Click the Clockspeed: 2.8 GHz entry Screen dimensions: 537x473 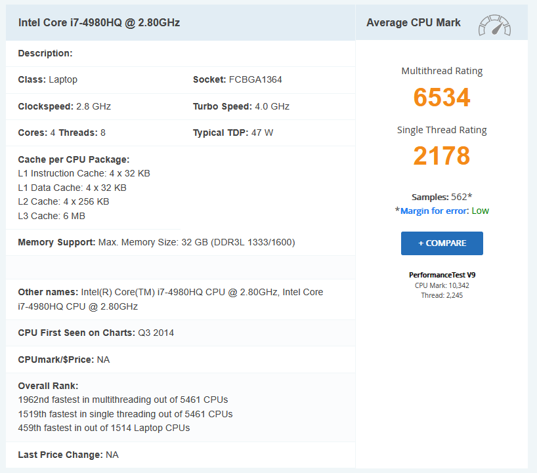tap(64, 106)
